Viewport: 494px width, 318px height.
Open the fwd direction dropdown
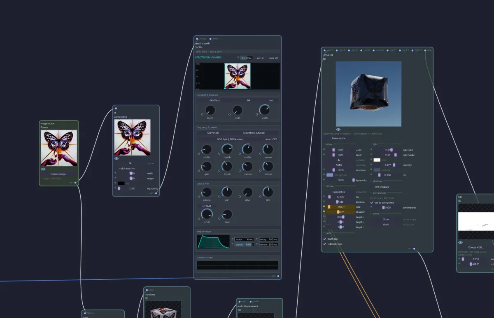click(x=271, y=100)
